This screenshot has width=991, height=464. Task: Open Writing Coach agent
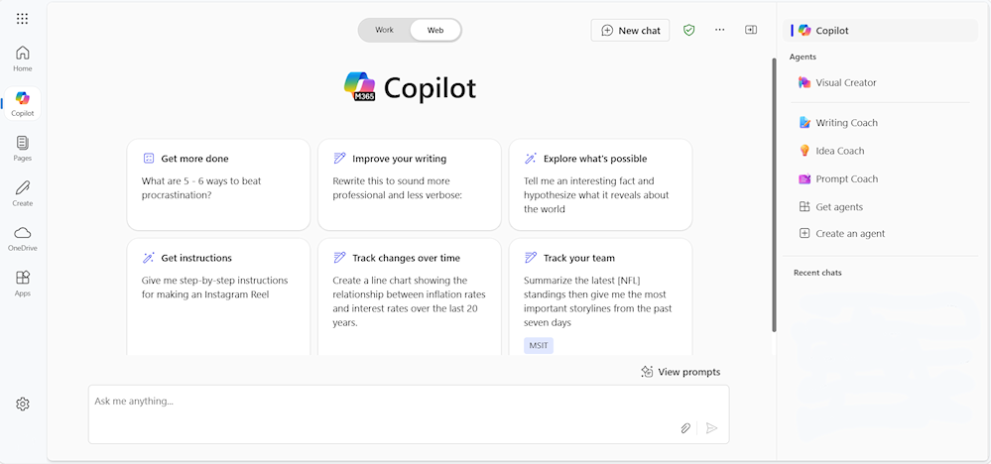[846, 123]
